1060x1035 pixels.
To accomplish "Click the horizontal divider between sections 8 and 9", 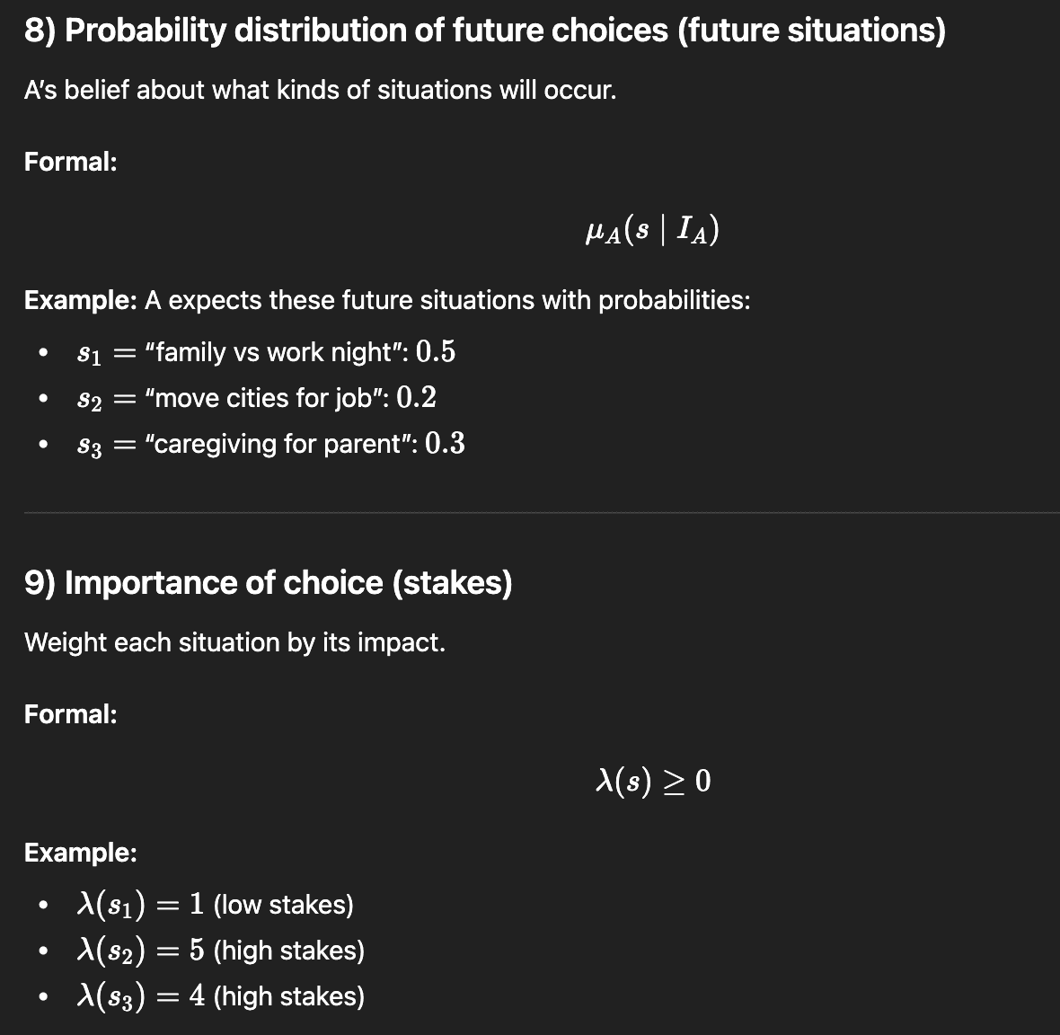I will tap(542, 513).
